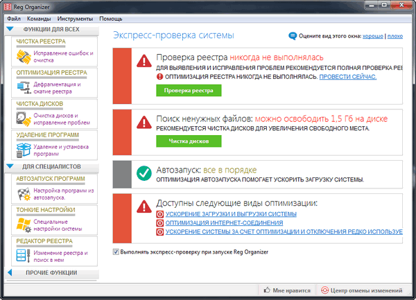Click the registry defragmentation icon
Viewport: 416px width, 300px height.
(24, 88)
